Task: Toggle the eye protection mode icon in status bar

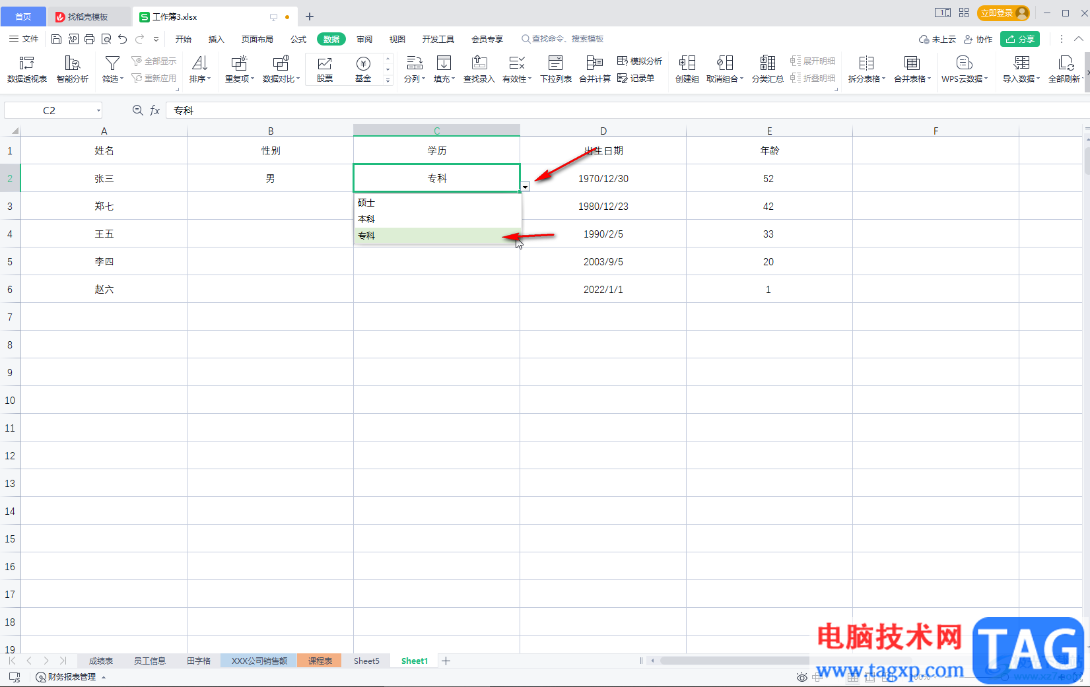Action: (801, 677)
